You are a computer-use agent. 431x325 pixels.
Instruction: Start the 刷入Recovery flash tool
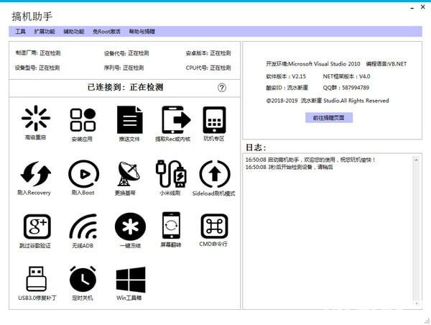click(36, 174)
